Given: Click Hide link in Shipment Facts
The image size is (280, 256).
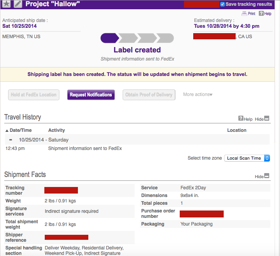Looking at the screenshot, I should pos(259,177).
